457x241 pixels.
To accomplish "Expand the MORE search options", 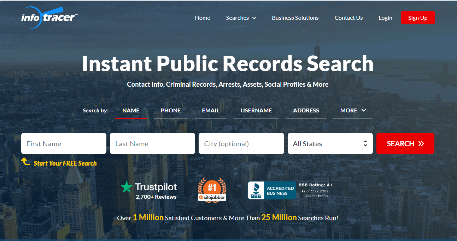I will point(353,111).
